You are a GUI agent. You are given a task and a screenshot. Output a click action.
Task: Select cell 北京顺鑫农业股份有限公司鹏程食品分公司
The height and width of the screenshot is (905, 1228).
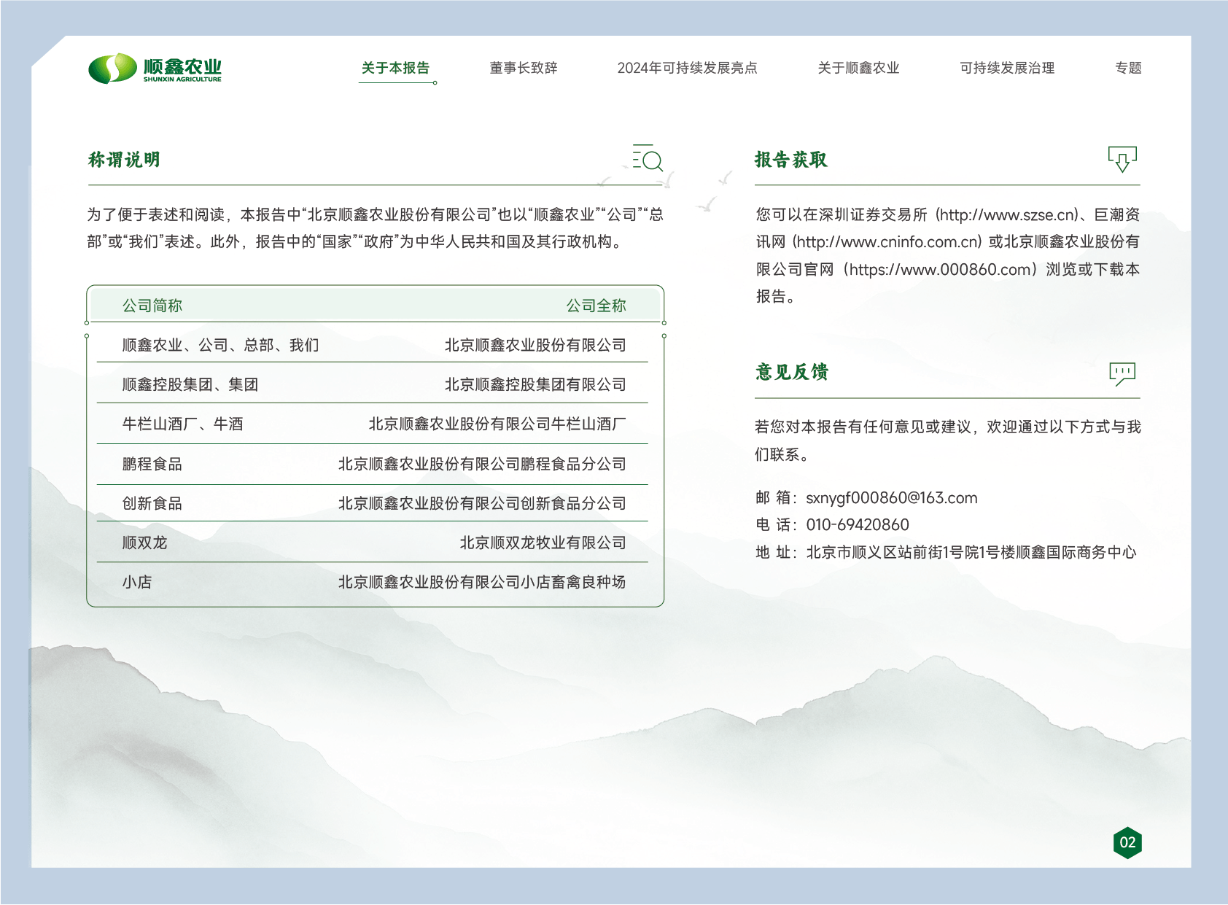pos(482,464)
